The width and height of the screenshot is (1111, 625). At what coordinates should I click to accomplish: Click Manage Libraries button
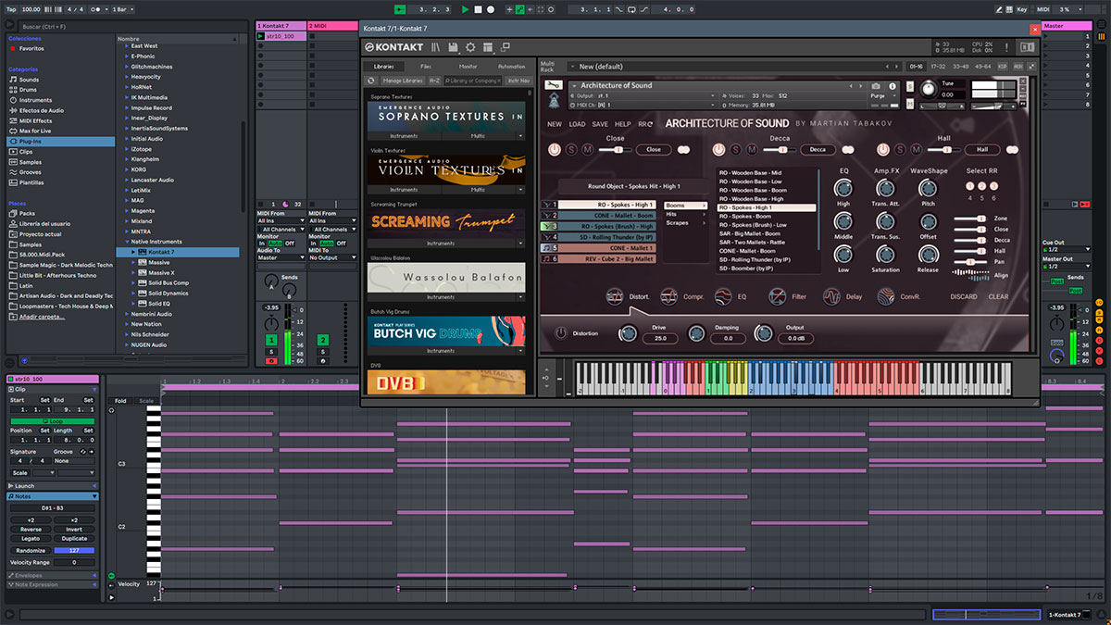[x=403, y=81]
